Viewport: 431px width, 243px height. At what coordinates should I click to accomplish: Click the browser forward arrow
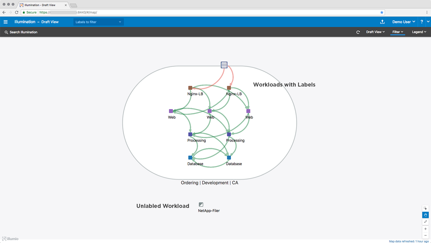(x=10, y=12)
